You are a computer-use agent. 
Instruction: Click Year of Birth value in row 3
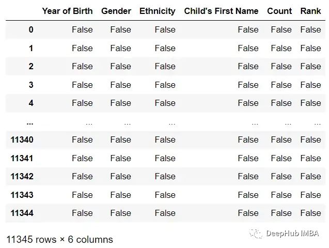(82, 85)
